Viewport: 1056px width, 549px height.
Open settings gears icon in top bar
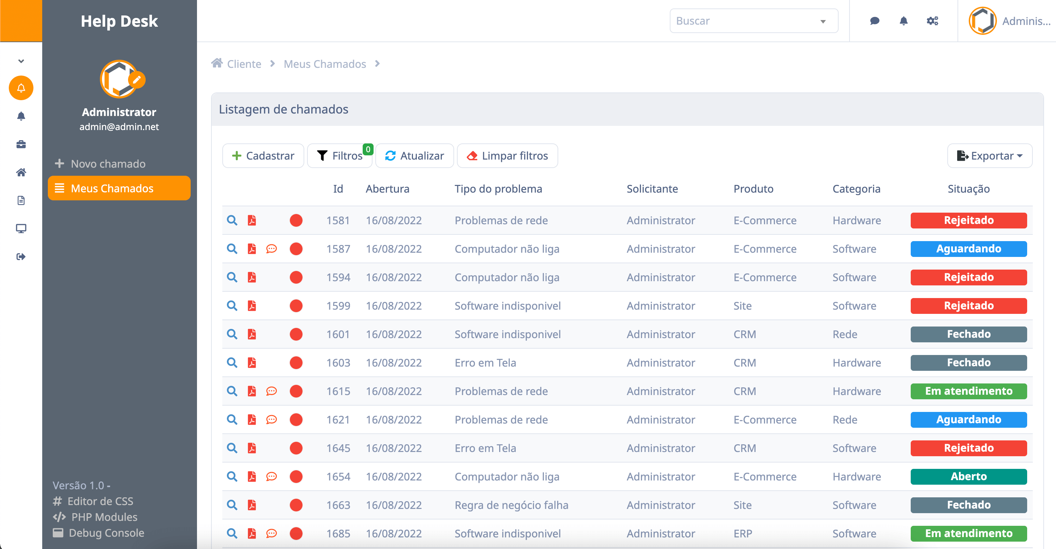932,21
